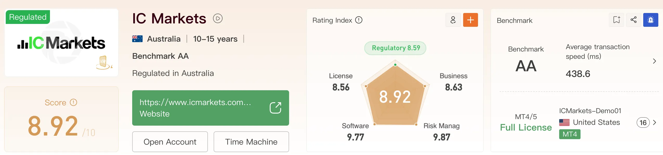This screenshot has height=155, width=663.
Task: Click the Australian flag icon
Action: click(x=137, y=39)
